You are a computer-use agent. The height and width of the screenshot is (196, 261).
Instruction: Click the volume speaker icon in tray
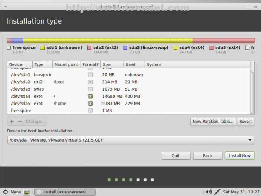click(209, 192)
